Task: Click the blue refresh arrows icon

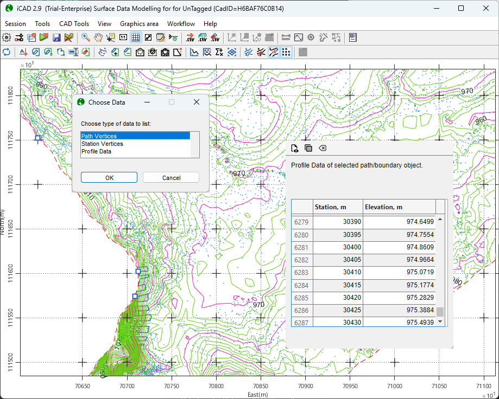Action: tap(7, 52)
